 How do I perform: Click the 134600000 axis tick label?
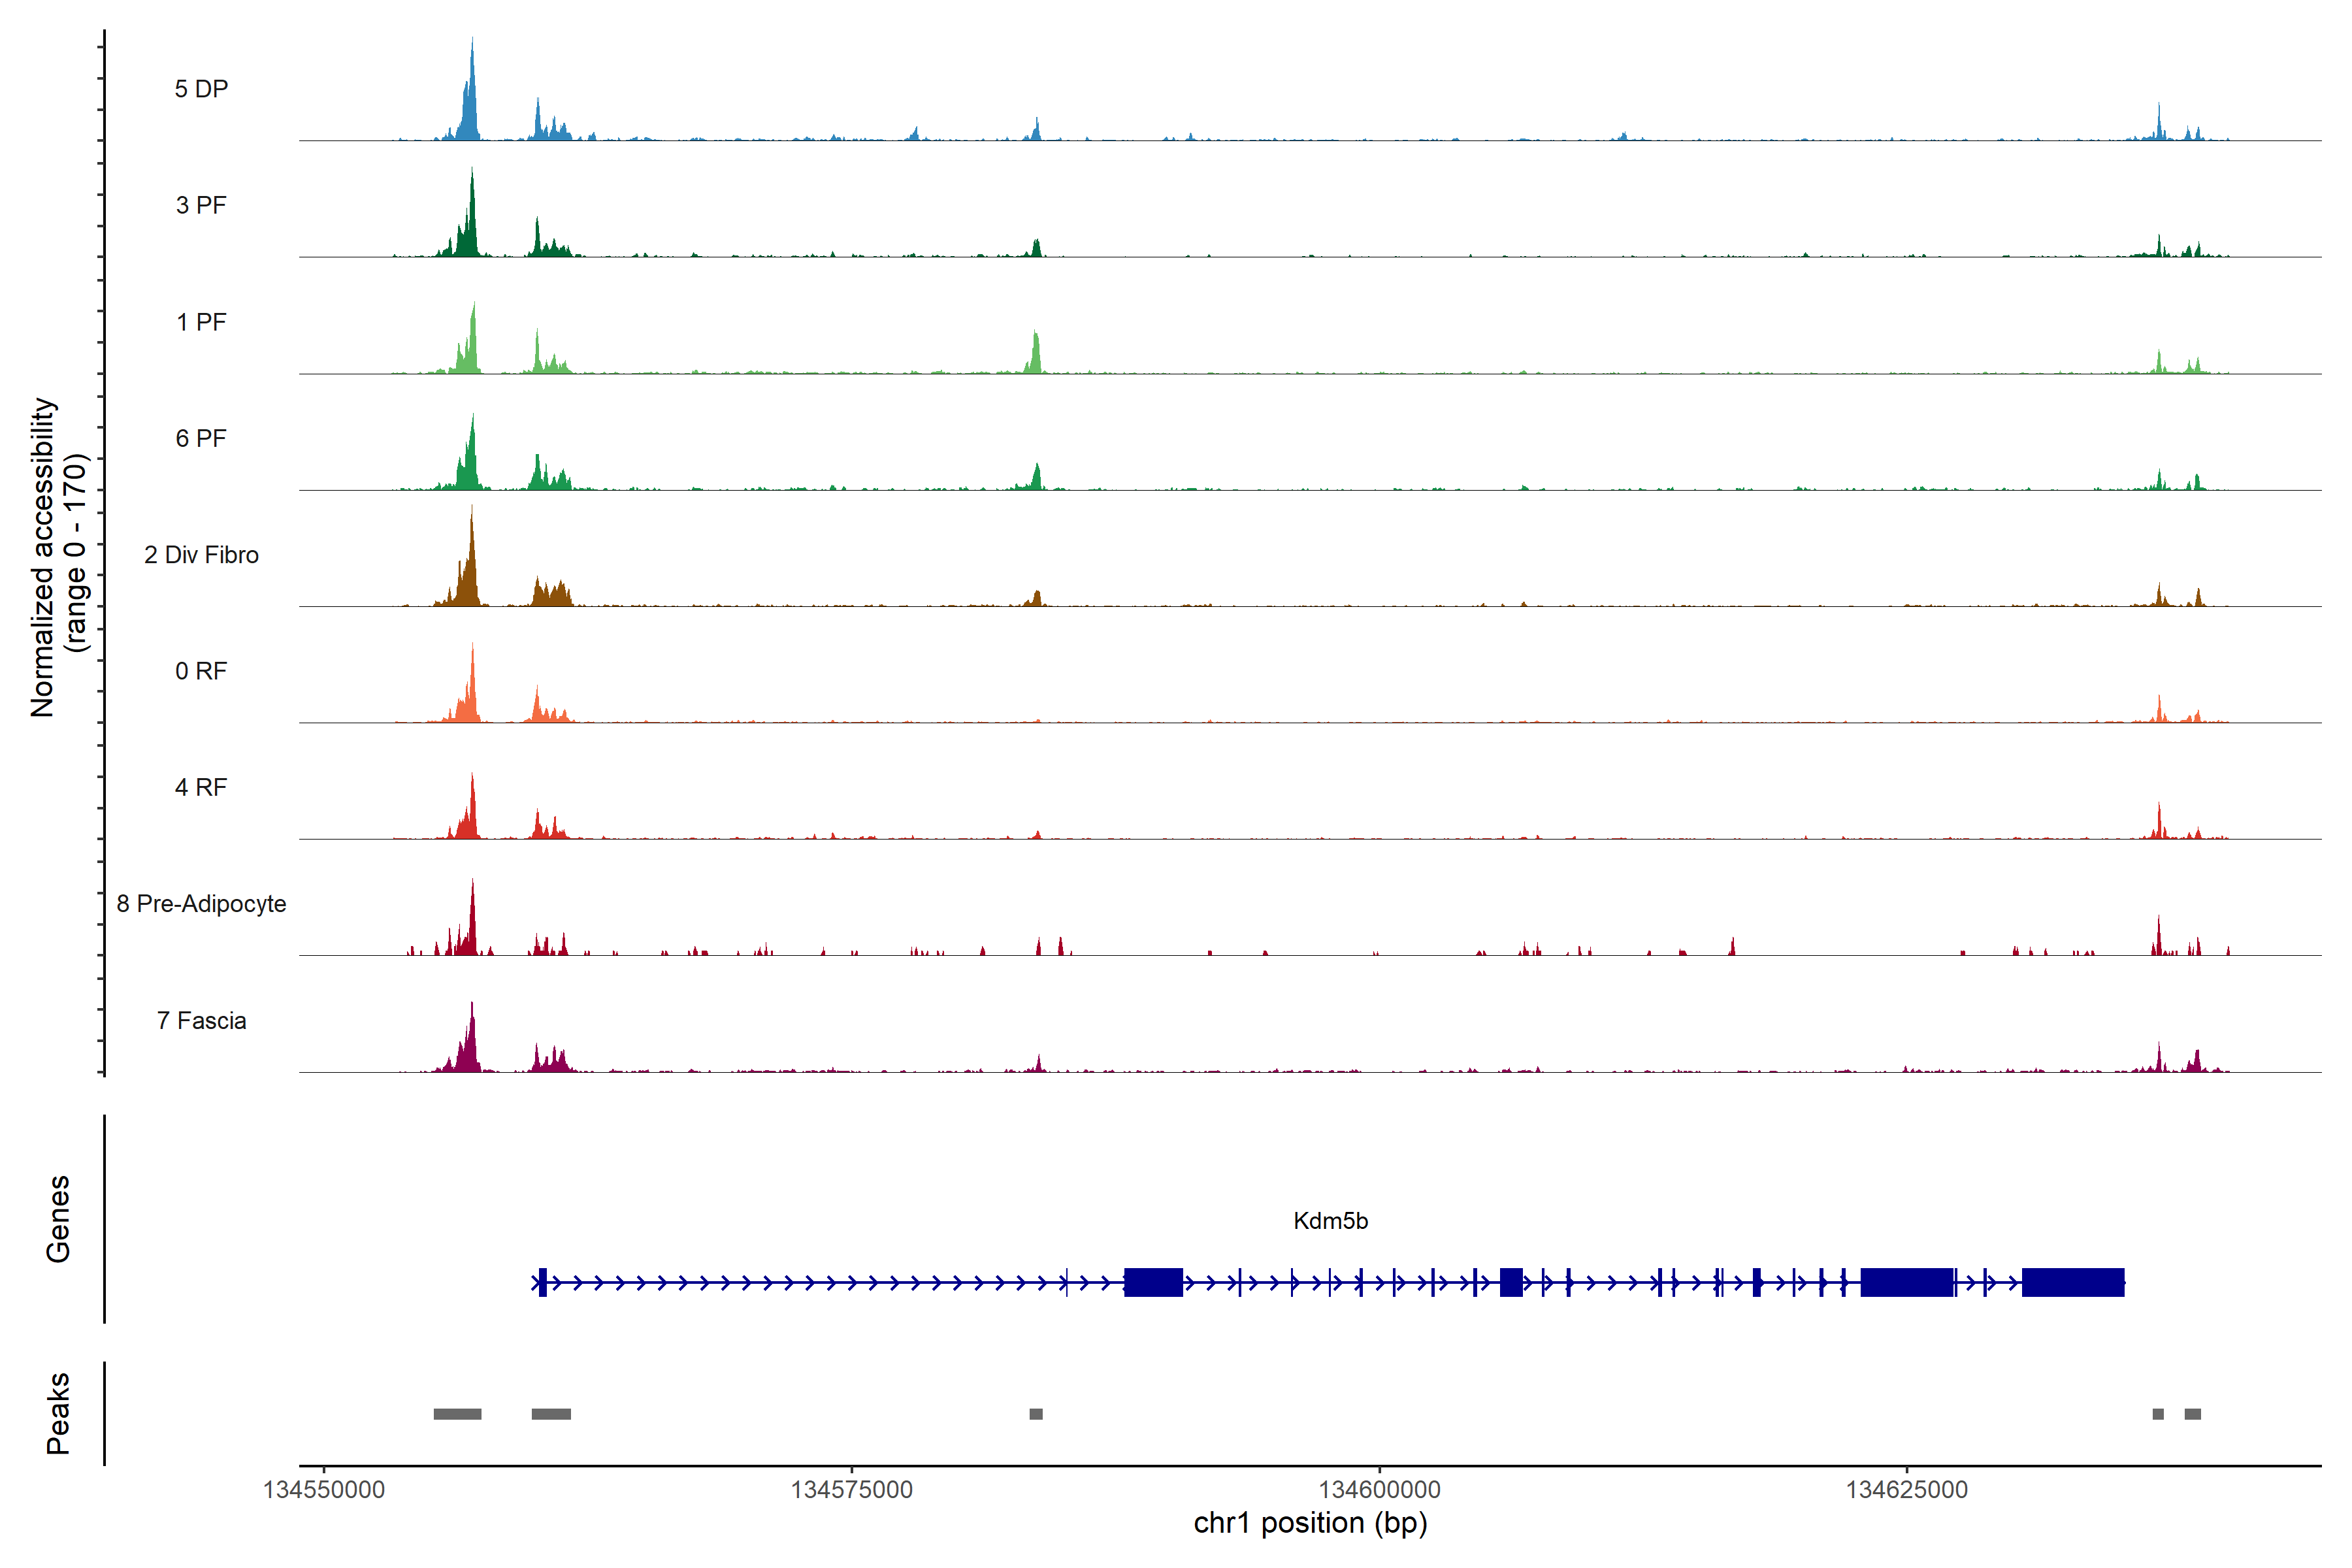pos(1379,1490)
